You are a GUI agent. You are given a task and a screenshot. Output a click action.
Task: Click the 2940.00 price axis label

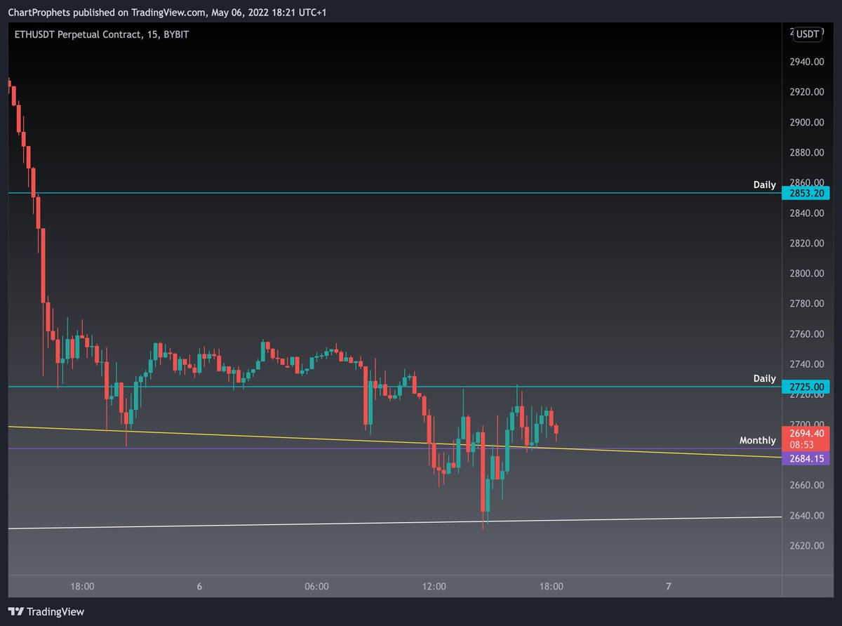click(x=807, y=62)
